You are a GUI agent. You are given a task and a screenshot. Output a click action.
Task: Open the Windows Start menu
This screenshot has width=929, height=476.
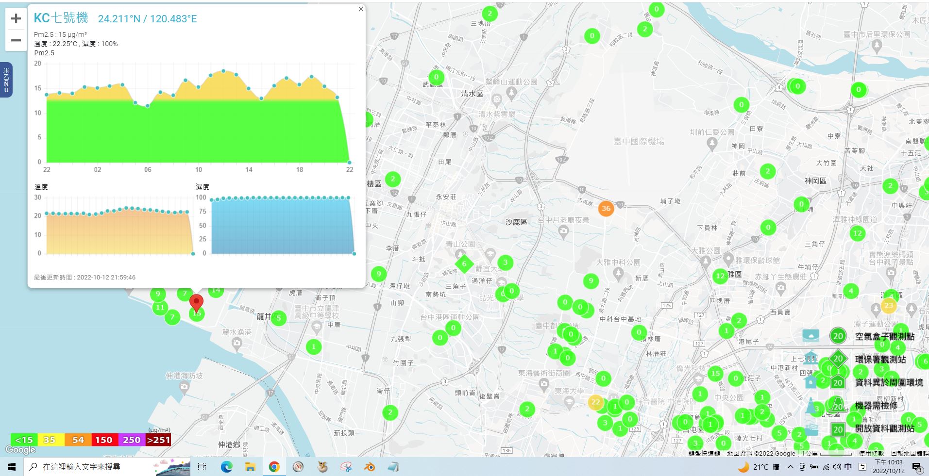click(12, 467)
